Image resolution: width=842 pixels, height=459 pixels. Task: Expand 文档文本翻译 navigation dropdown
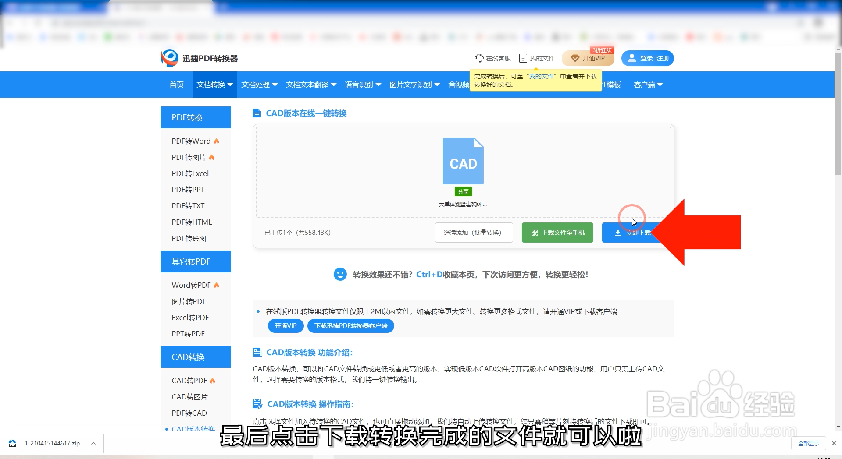pyautogui.click(x=311, y=85)
